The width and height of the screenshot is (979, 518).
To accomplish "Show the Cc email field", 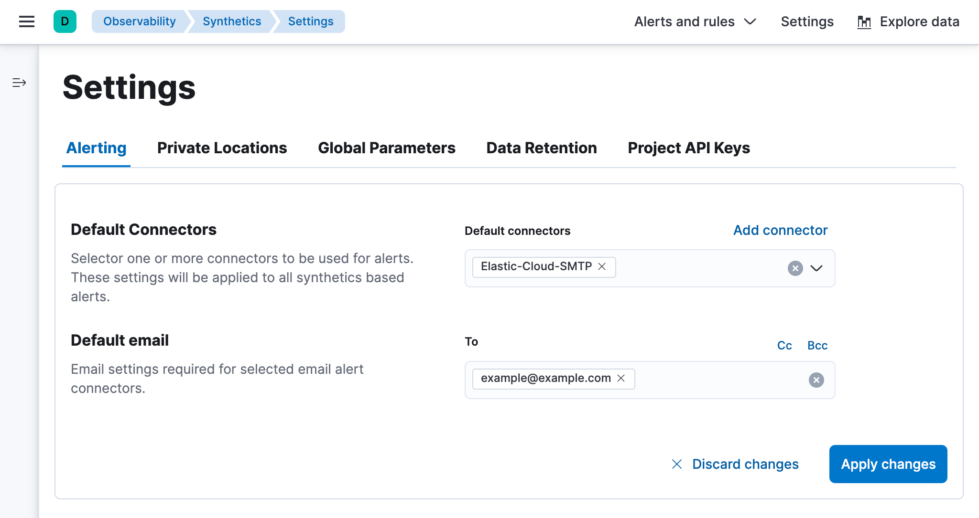I will tap(784, 345).
